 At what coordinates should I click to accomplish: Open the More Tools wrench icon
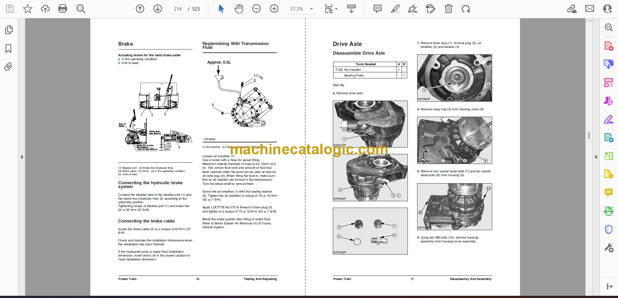point(609,248)
